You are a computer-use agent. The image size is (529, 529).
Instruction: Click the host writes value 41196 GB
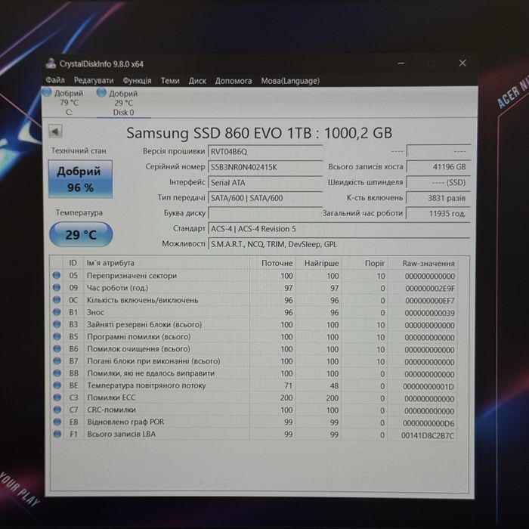pyautogui.click(x=438, y=167)
